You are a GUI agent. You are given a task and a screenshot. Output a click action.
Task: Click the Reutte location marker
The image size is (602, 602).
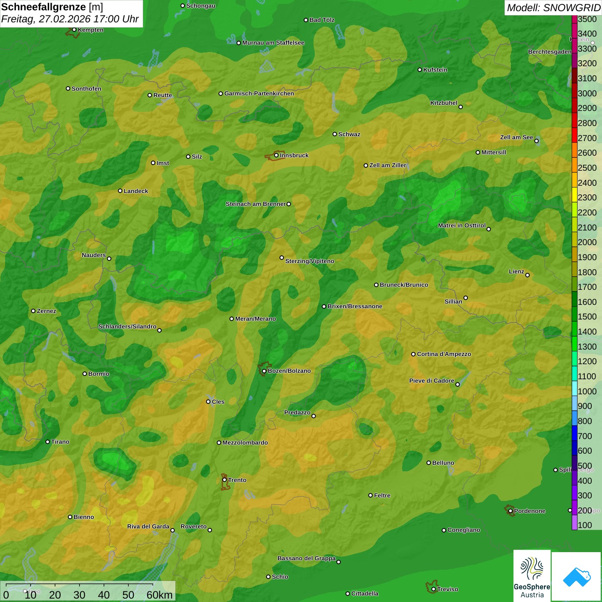pos(150,95)
